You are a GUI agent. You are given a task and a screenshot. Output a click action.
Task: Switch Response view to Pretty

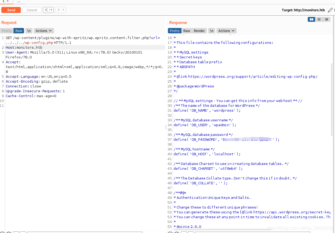(175, 31)
